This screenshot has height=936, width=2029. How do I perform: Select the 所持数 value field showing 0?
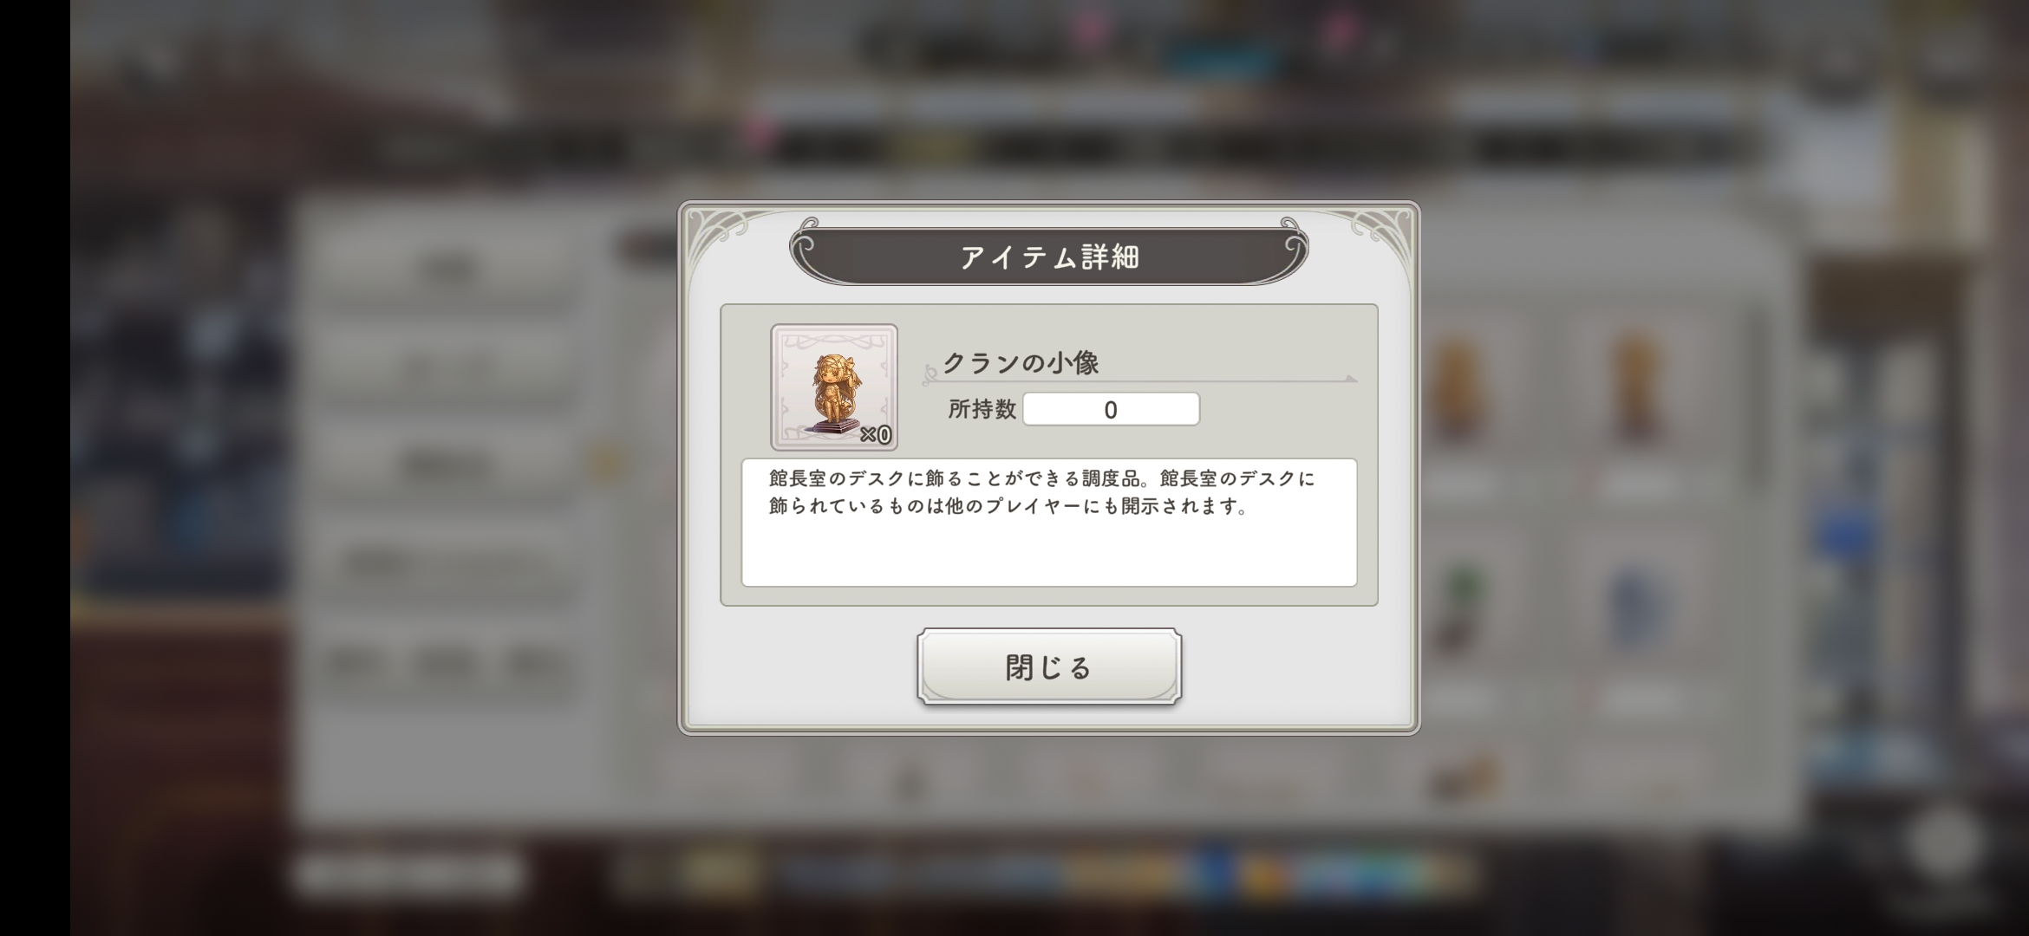click(x=1111, y=409)
